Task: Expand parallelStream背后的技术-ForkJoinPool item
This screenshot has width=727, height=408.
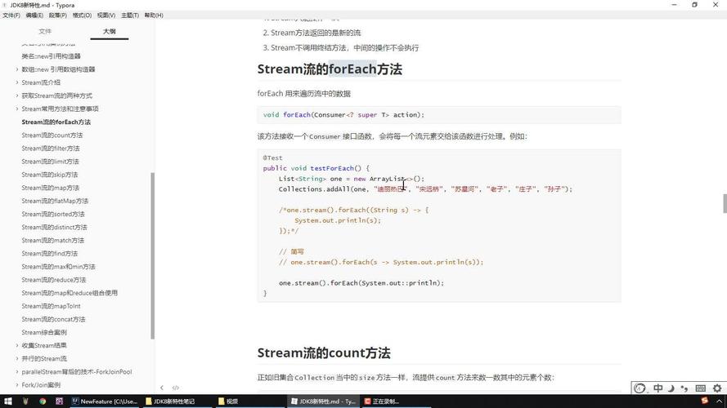Action: pyautogui.click(x=17, y=372)
